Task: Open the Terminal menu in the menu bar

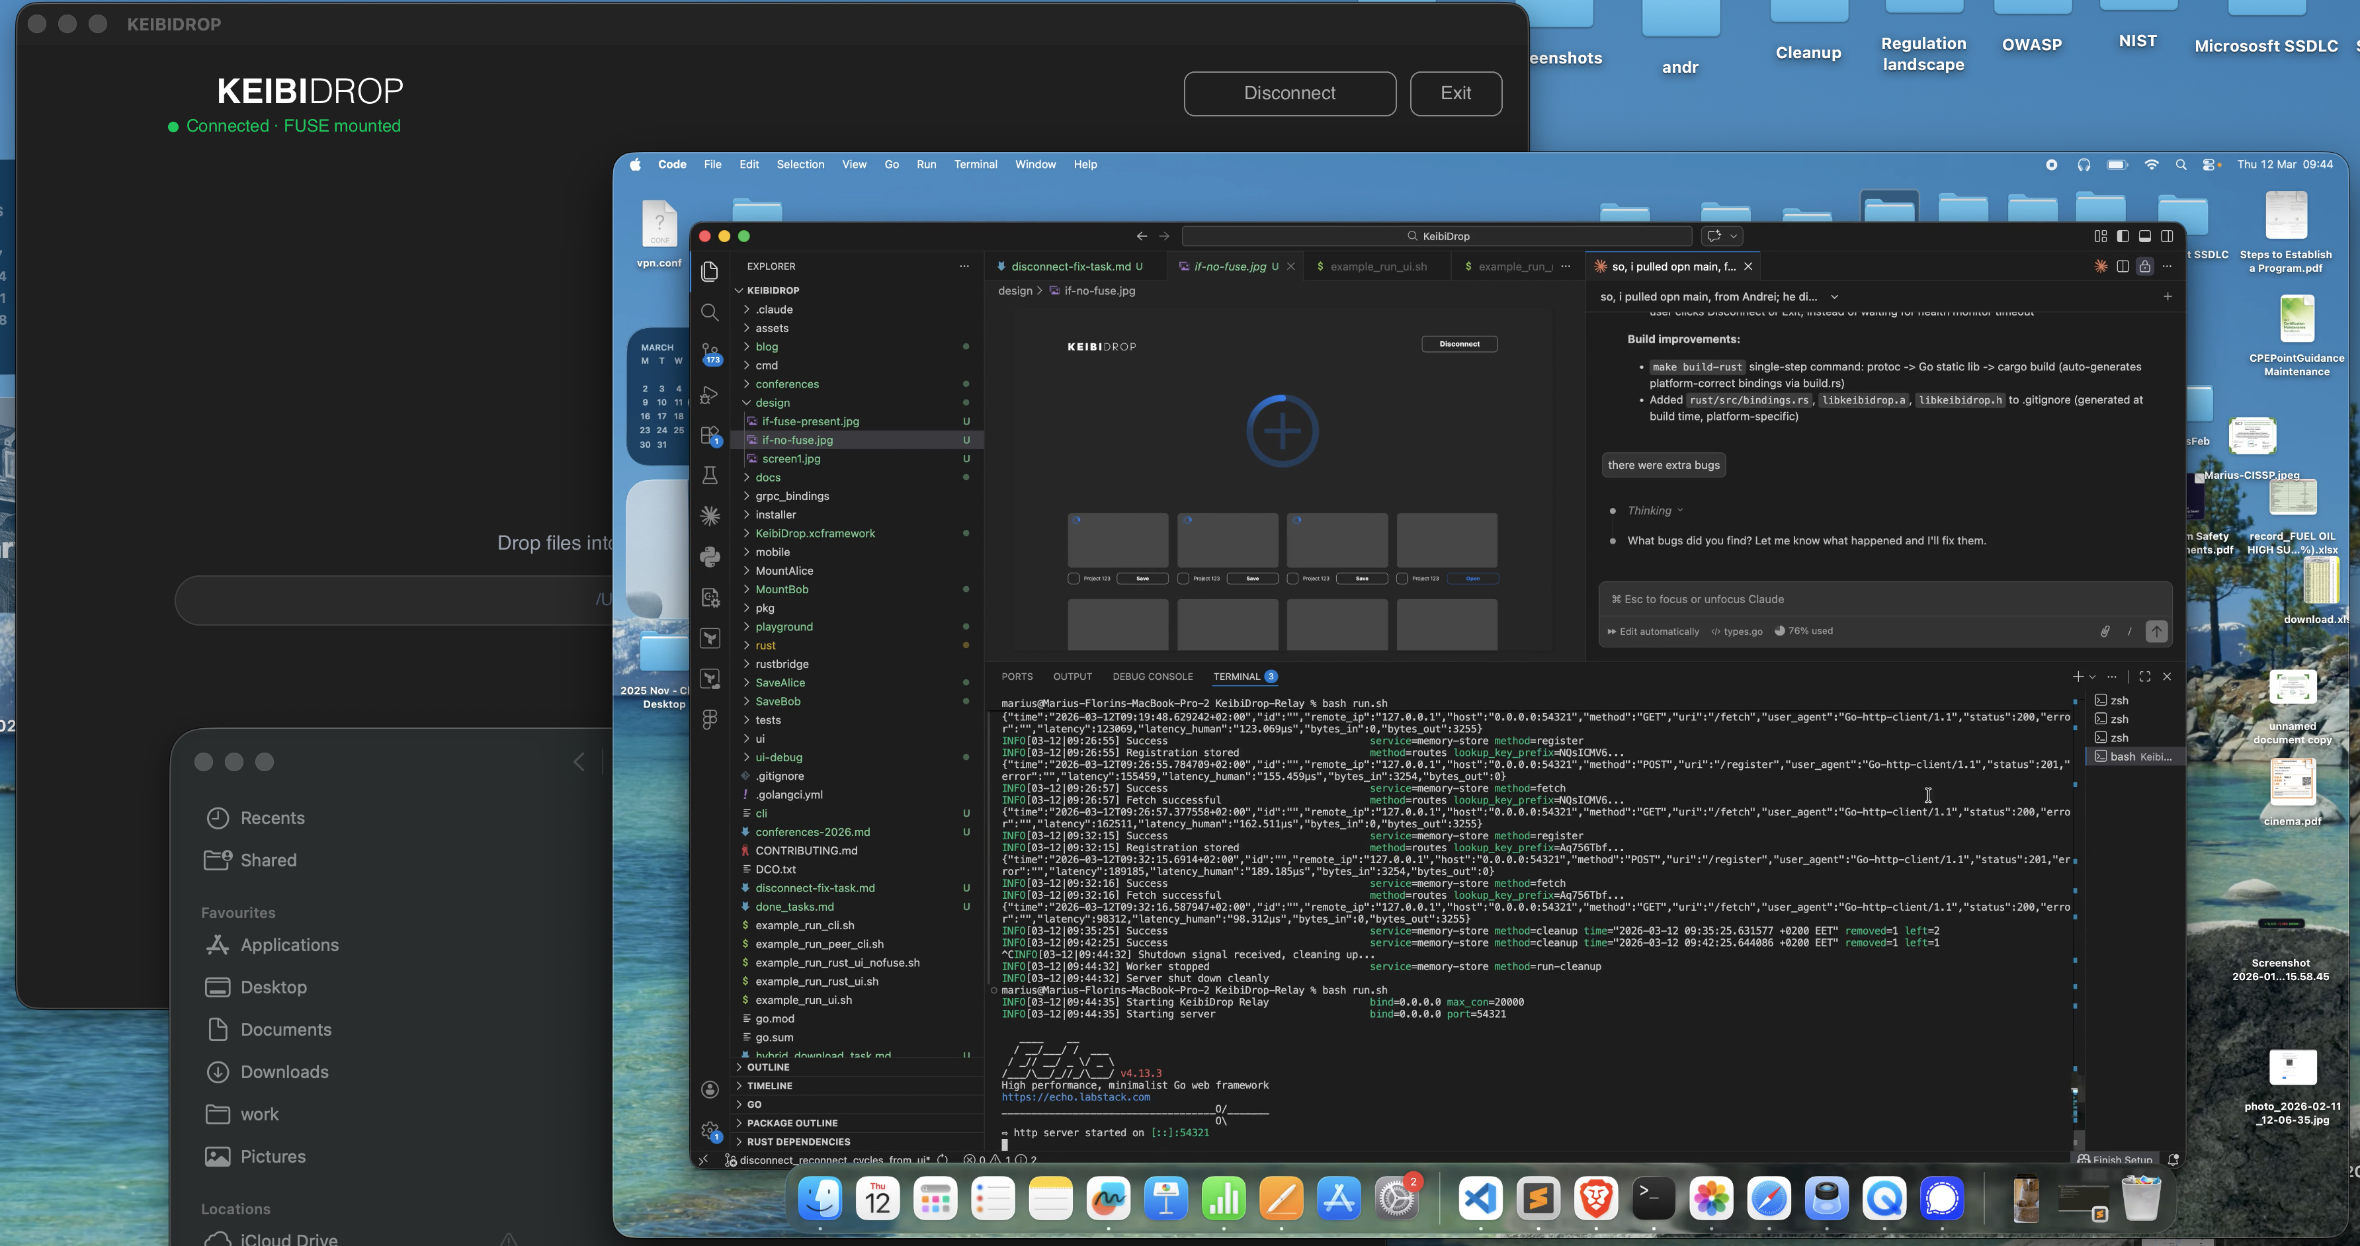Action: (x=976, y=165)
